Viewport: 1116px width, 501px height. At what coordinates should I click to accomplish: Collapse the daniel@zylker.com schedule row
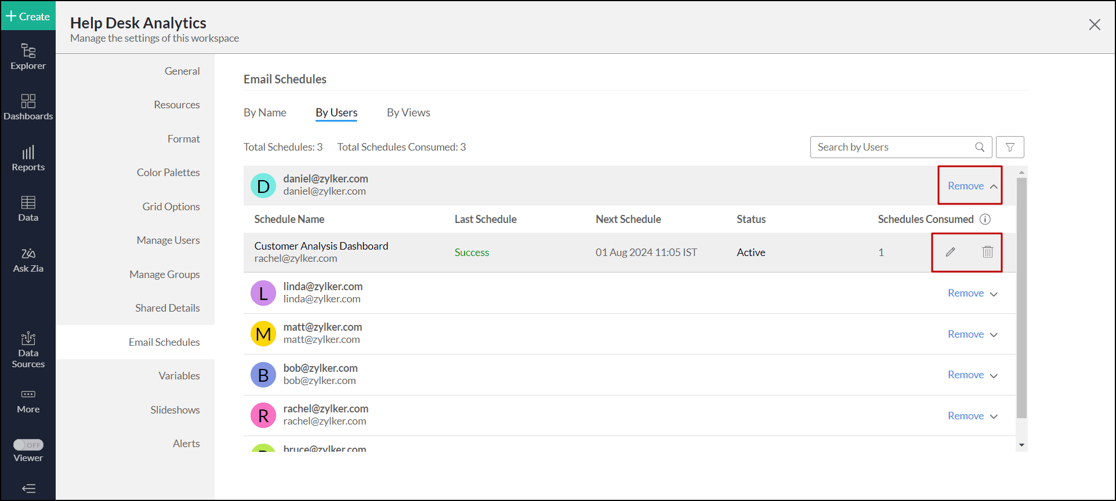click(x=994, y=186)
